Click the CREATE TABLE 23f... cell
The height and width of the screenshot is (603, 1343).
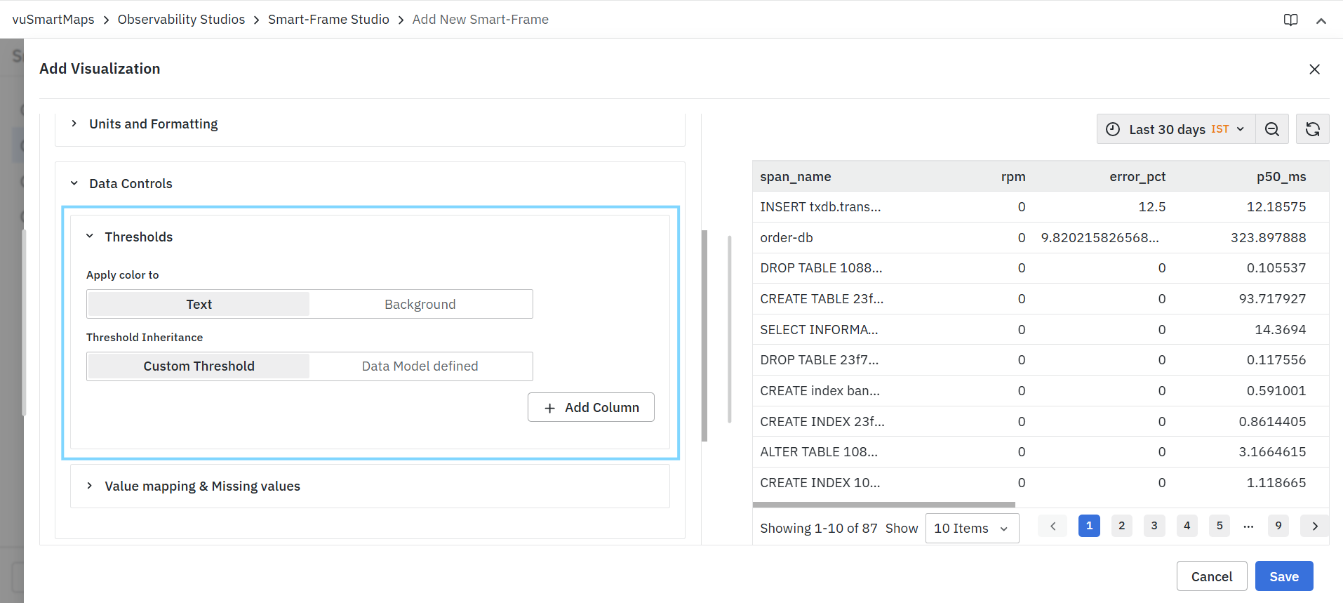822,299
